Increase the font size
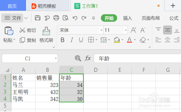The height and width of the screenshot is (112, 181). click(134, 30)
